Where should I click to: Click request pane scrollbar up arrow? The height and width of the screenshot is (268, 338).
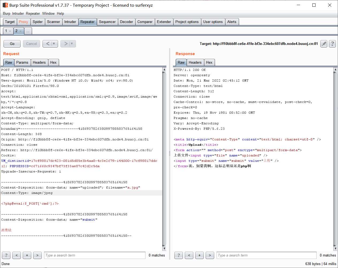164,70
